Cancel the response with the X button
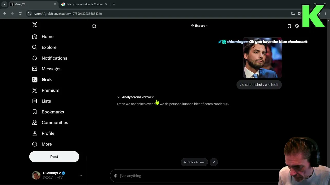 coord(214,162)
